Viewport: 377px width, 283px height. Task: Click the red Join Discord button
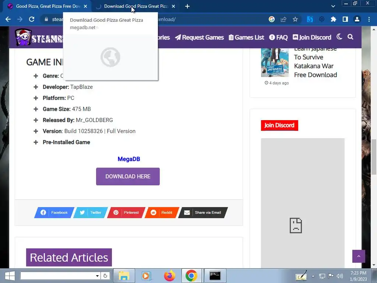click(x=279, y=125)
